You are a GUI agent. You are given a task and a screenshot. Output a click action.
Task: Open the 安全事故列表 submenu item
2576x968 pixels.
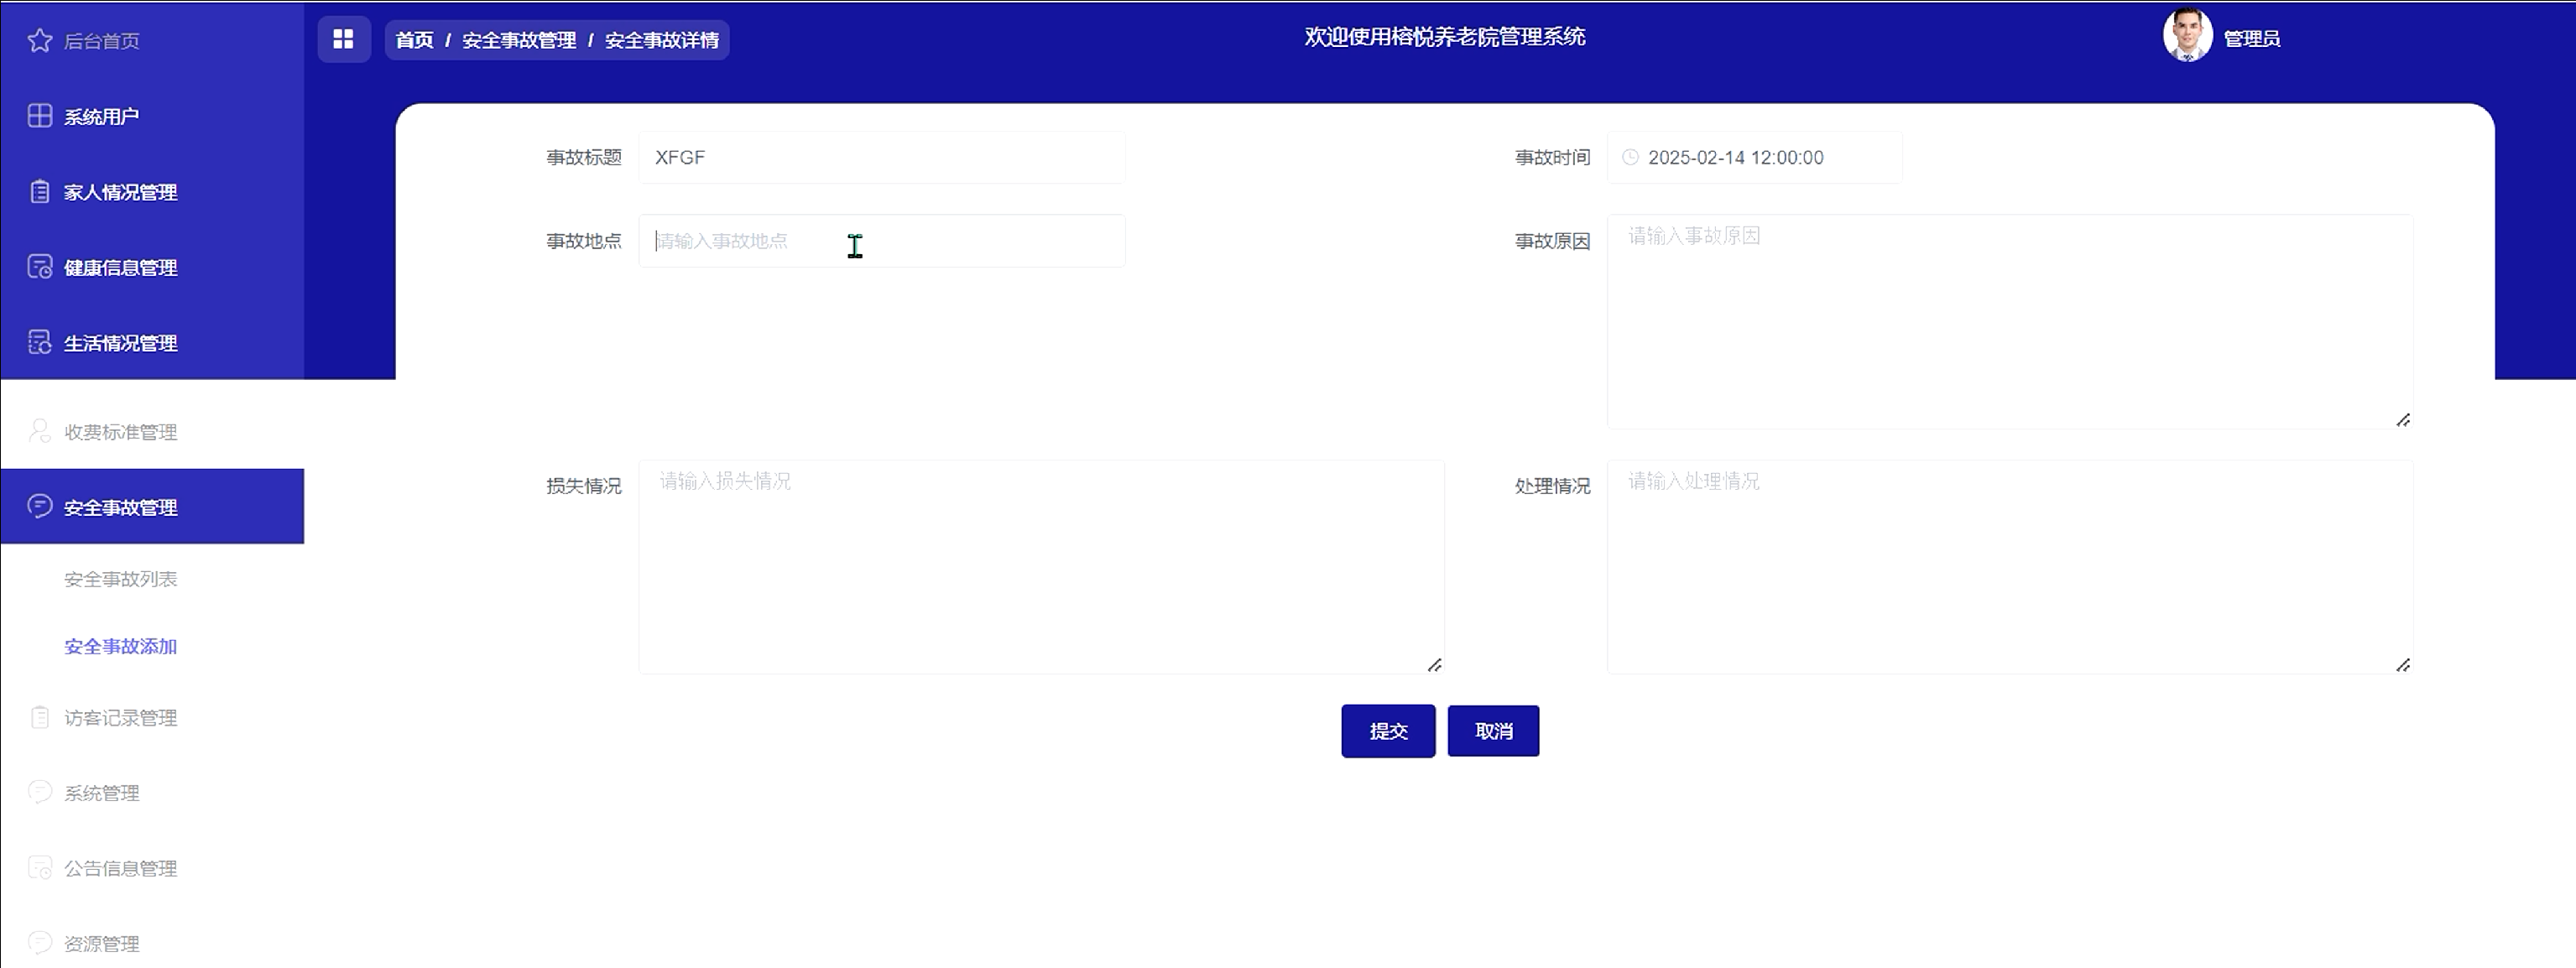(x=120, y=579)
